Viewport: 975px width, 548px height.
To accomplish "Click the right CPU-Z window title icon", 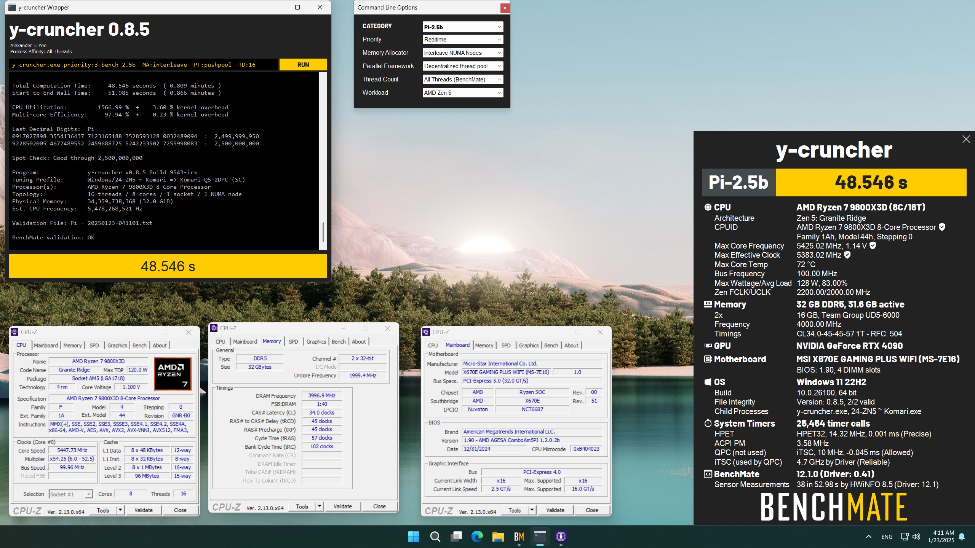I will [x=426, y=332].
